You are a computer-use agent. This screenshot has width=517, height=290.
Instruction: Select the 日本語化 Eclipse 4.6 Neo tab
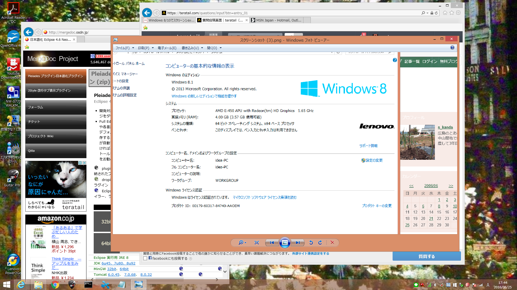[x=51, y=39]
